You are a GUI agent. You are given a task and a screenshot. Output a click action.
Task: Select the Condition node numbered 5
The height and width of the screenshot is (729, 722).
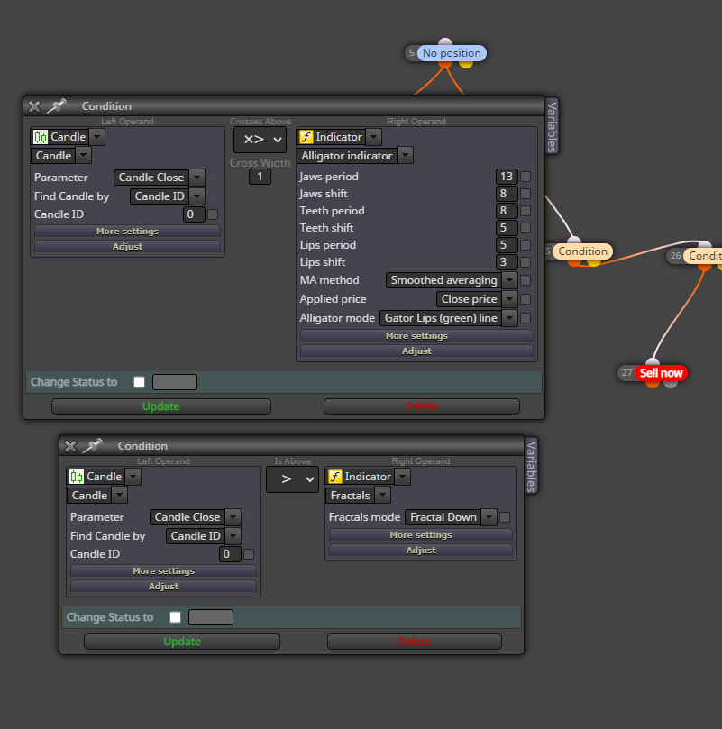click(582, 251)
